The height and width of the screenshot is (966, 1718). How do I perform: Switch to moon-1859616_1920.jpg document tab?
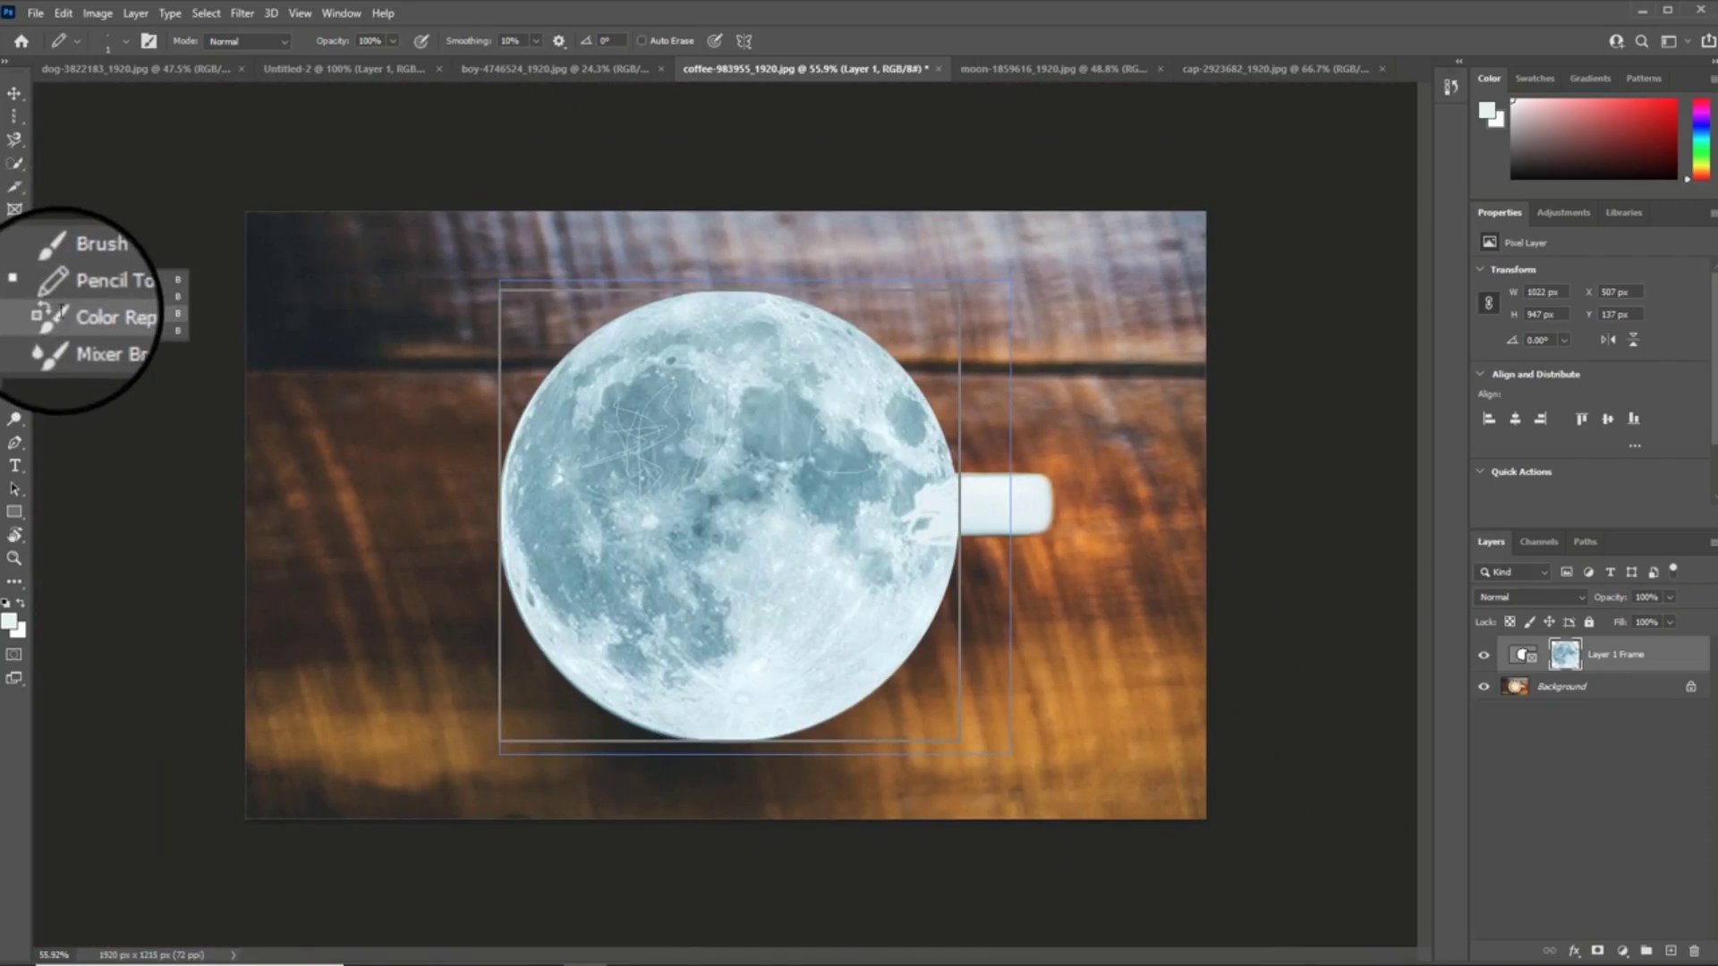click(1053, 69)
